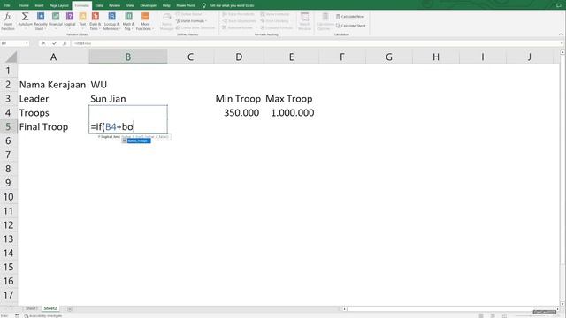The width and height of the screenshot is (566, 318).
Task: Click the Select All corner triangle
Action: pyautogui.click(x=11, y=57)
